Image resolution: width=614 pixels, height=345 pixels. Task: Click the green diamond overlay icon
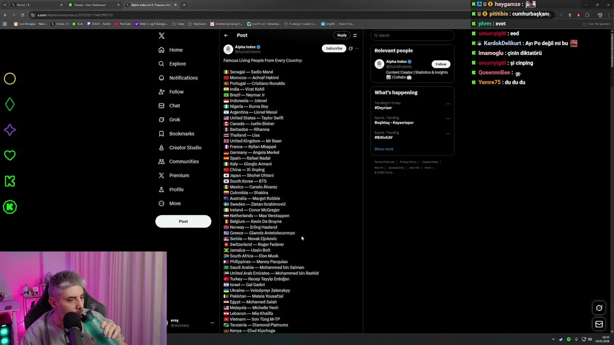10,104
